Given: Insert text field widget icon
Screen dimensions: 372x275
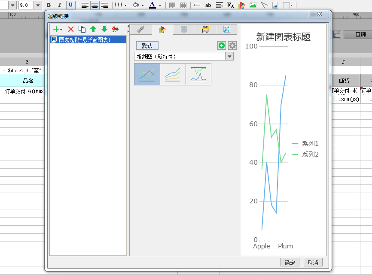Looking at the screenshot, I should tap(197, 5).
